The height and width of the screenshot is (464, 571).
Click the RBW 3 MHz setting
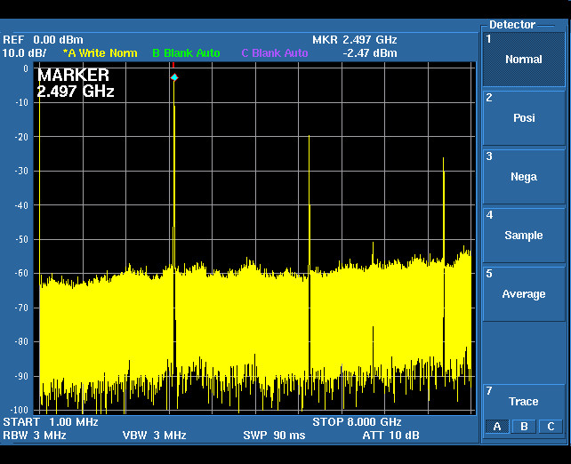click(x=35, y=436)
